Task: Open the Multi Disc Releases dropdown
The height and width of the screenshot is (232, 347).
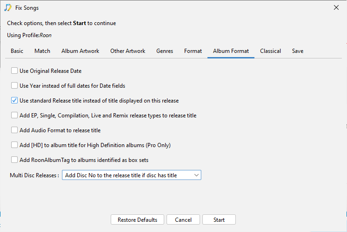Action: point(132,175)
